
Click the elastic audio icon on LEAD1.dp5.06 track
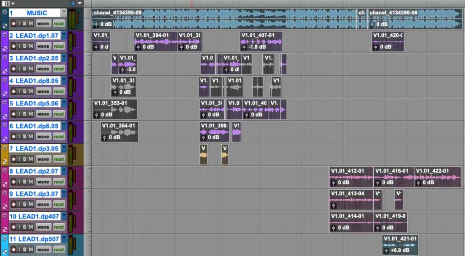coord(5,116)
